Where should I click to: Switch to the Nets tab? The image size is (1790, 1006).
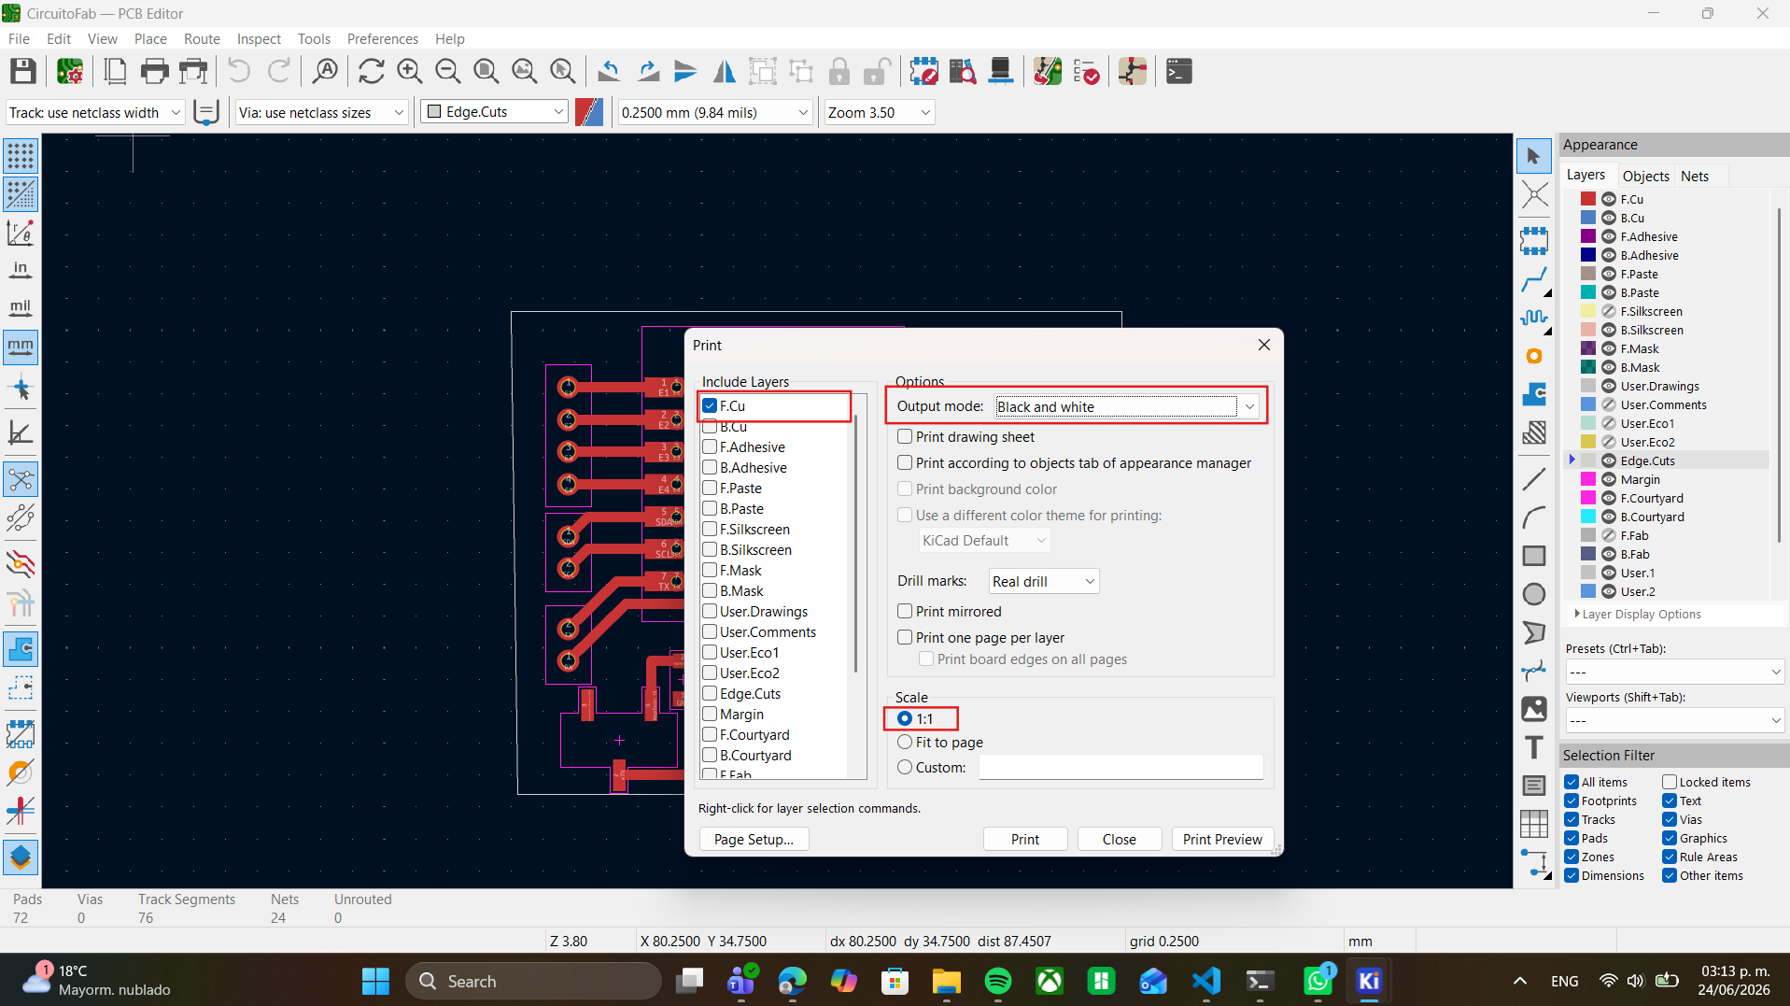pos(1694,176)
